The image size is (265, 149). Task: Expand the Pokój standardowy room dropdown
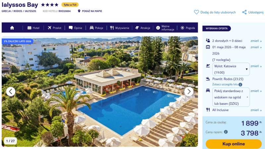coord(231,97)
